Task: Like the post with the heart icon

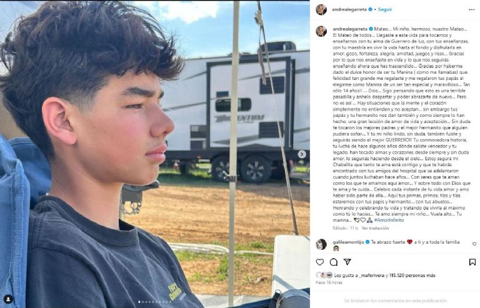Action: click(320, 262)
